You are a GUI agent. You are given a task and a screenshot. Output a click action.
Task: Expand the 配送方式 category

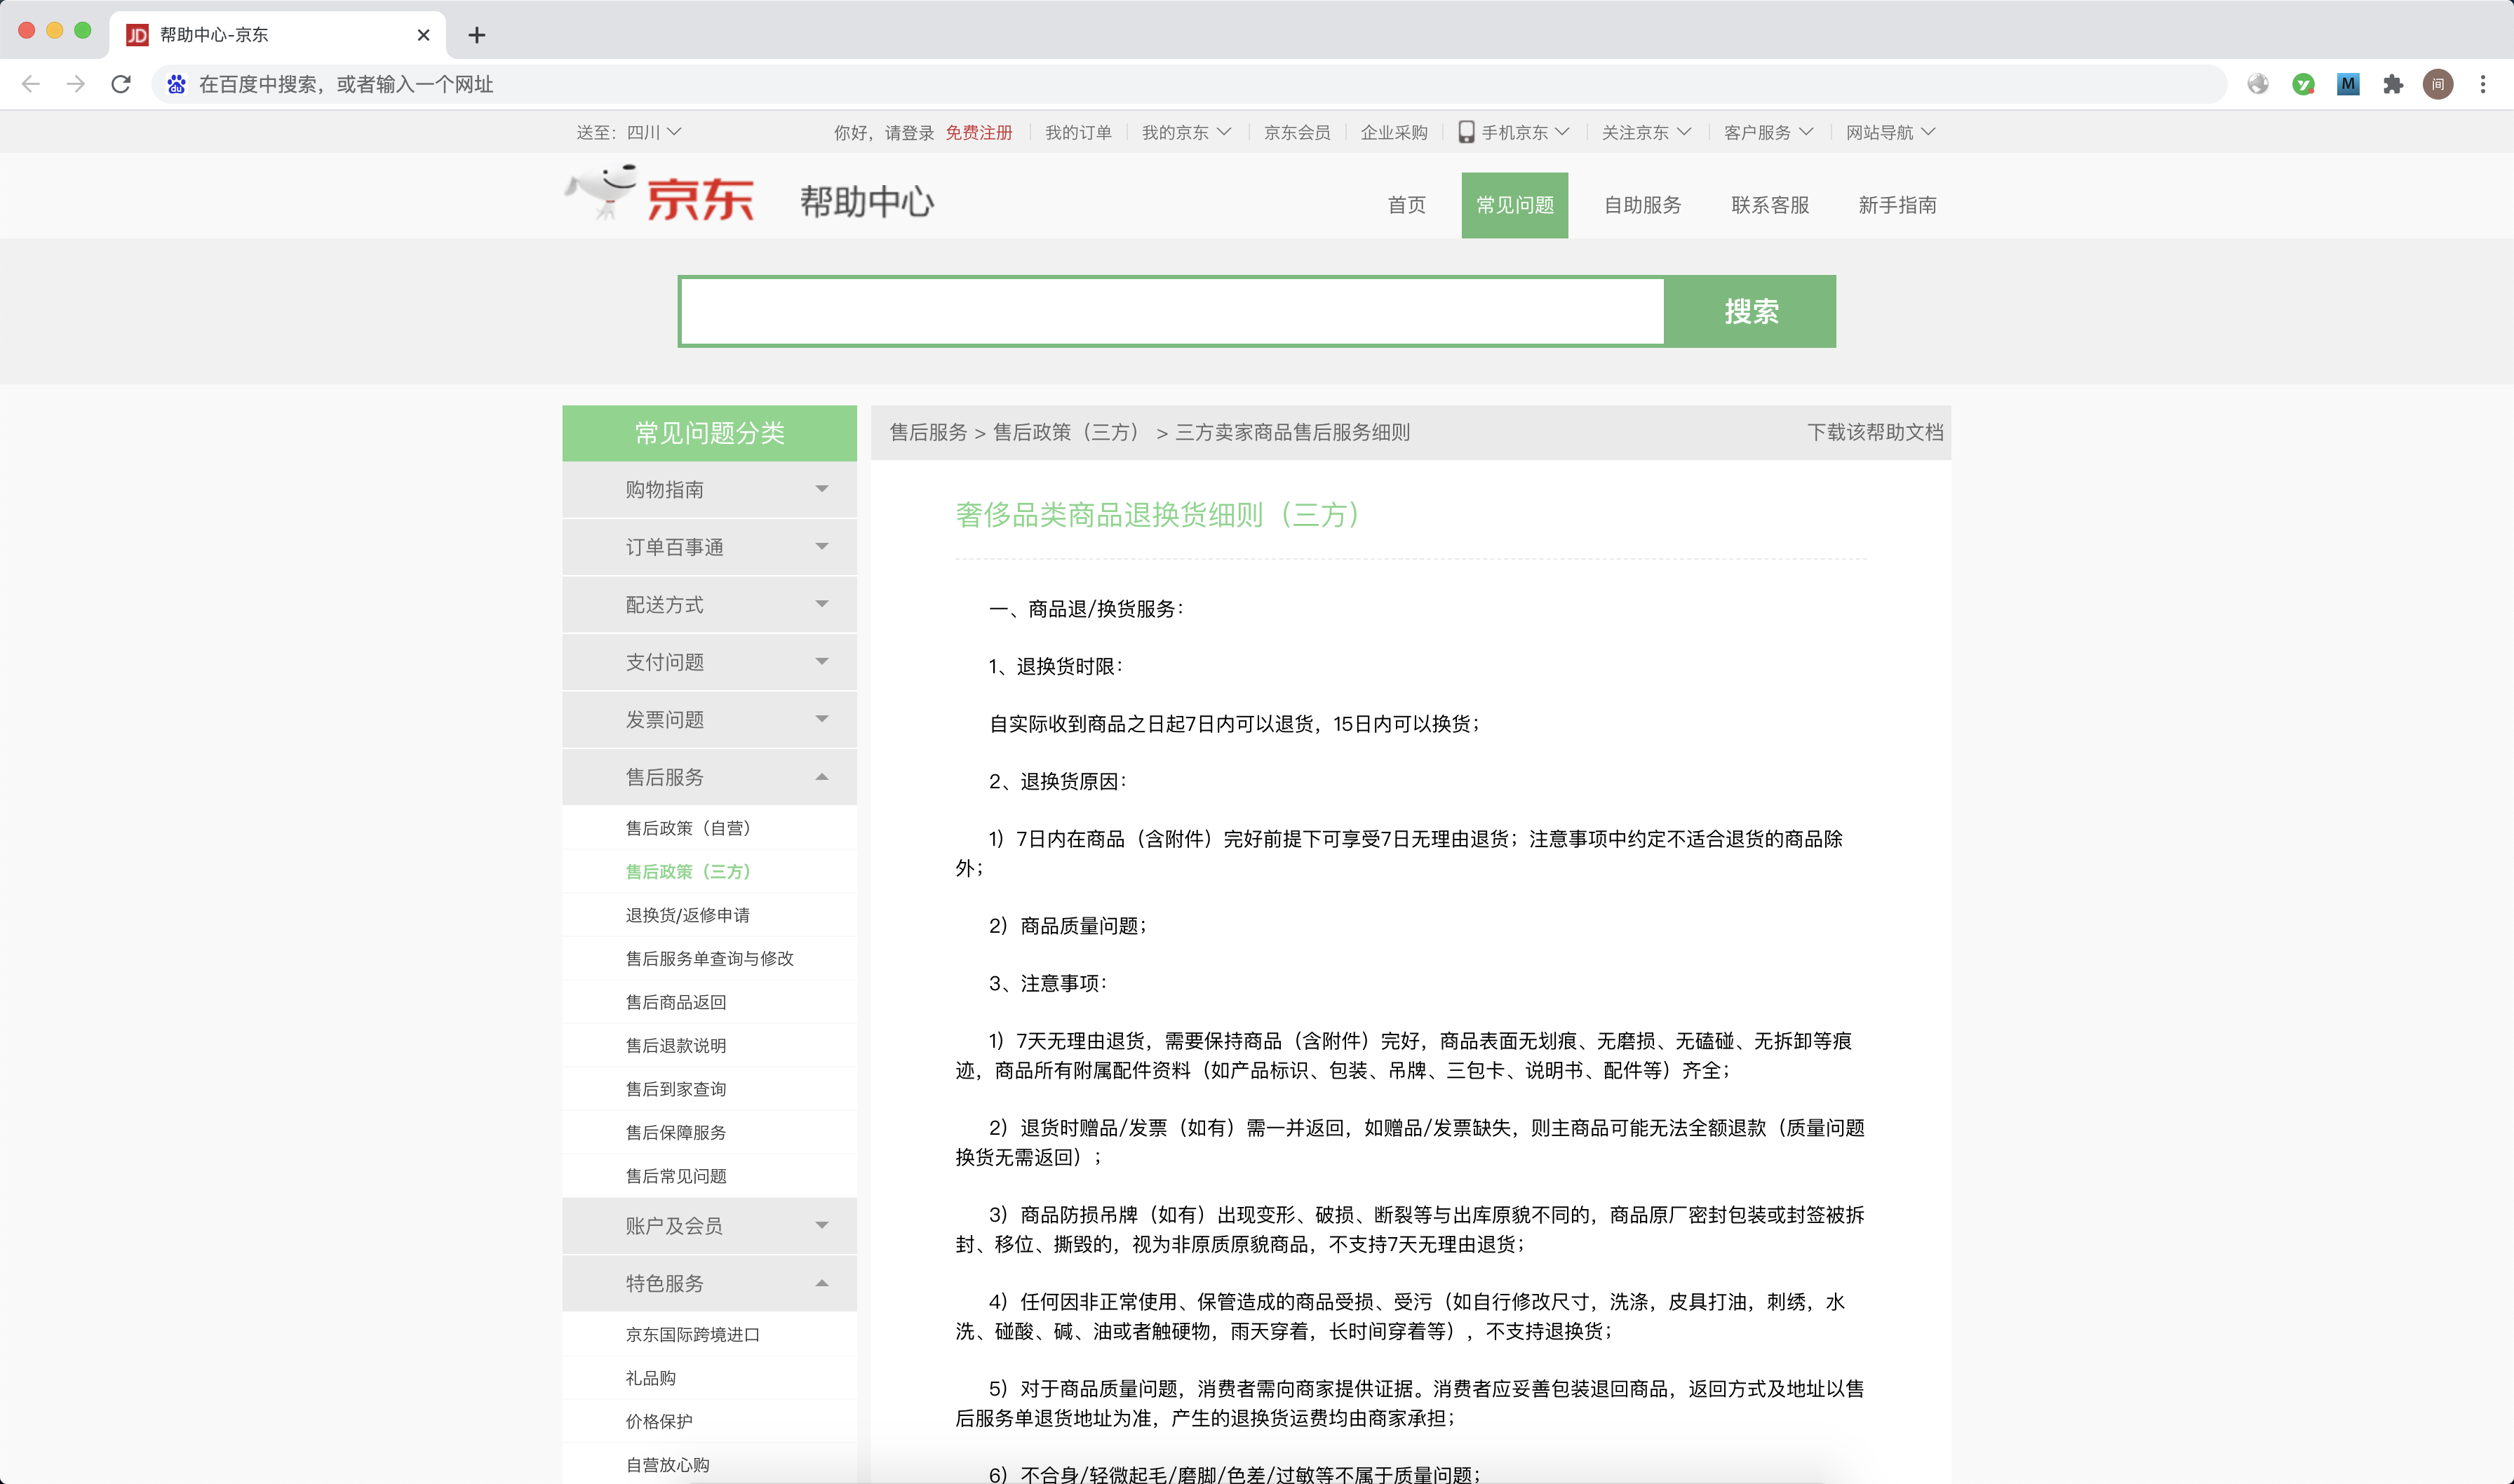point(710,604)
